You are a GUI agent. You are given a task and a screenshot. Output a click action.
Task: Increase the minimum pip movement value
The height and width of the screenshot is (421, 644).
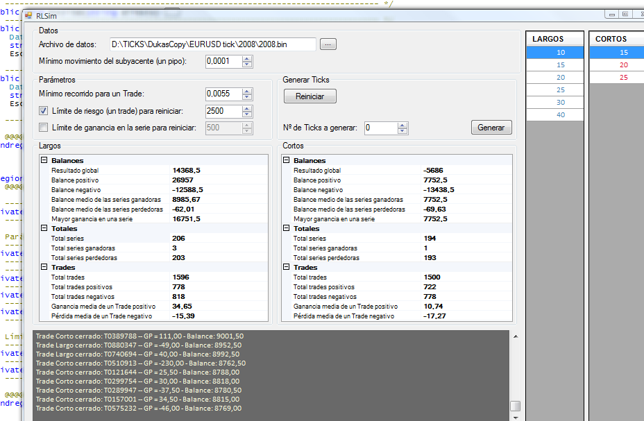pyautogui.click(x=247, y=58)
